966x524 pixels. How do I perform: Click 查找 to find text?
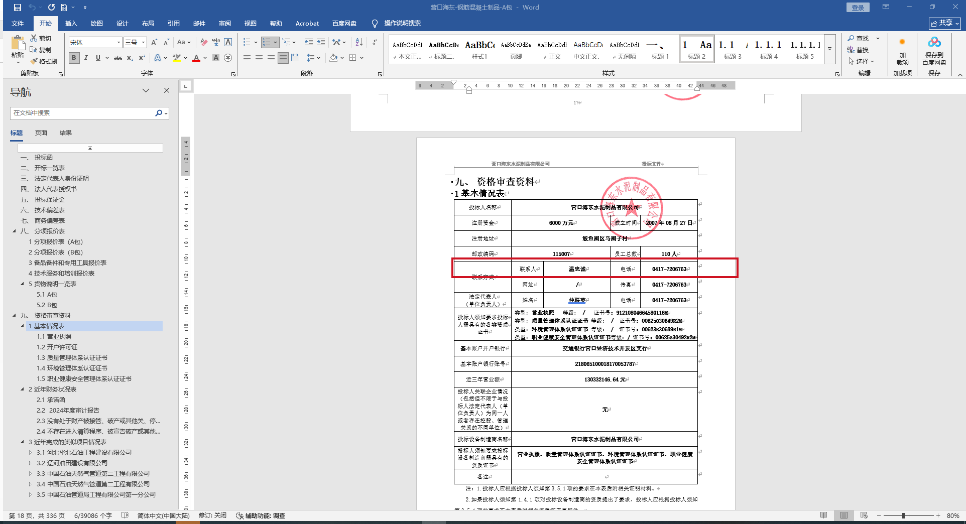tap(858, 38)
